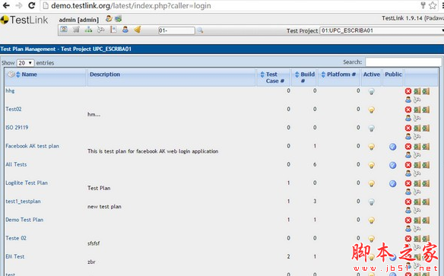Delete the Facebook AK test plan
Image resolution: width=444 pixels, height=276 pixels.
click(x=408, y=146)
